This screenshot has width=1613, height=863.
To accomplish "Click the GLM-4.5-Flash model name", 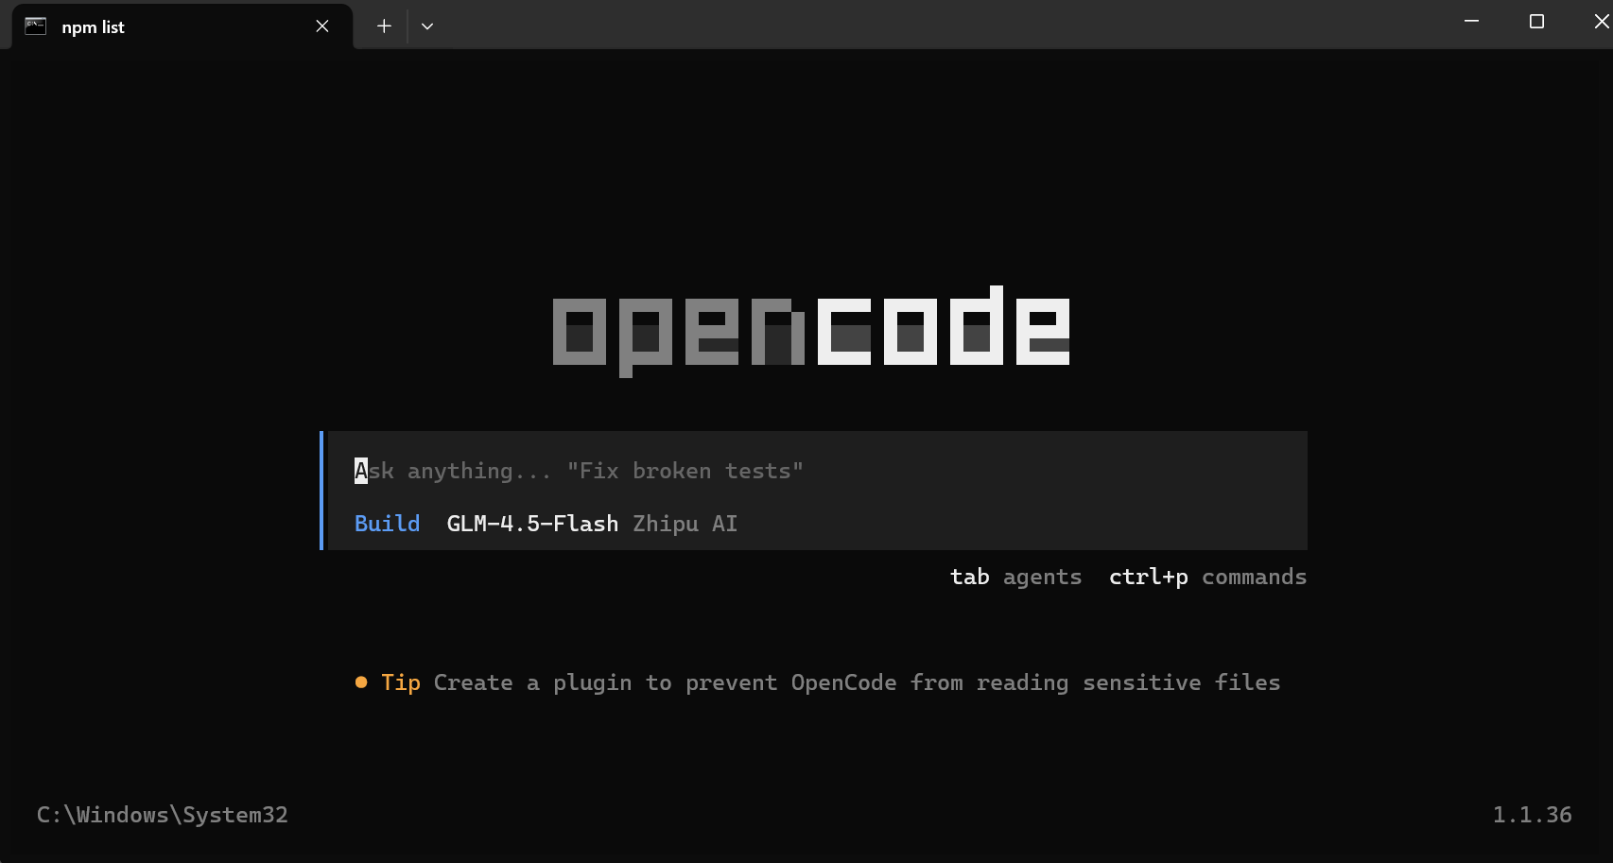I will (531, 523).
